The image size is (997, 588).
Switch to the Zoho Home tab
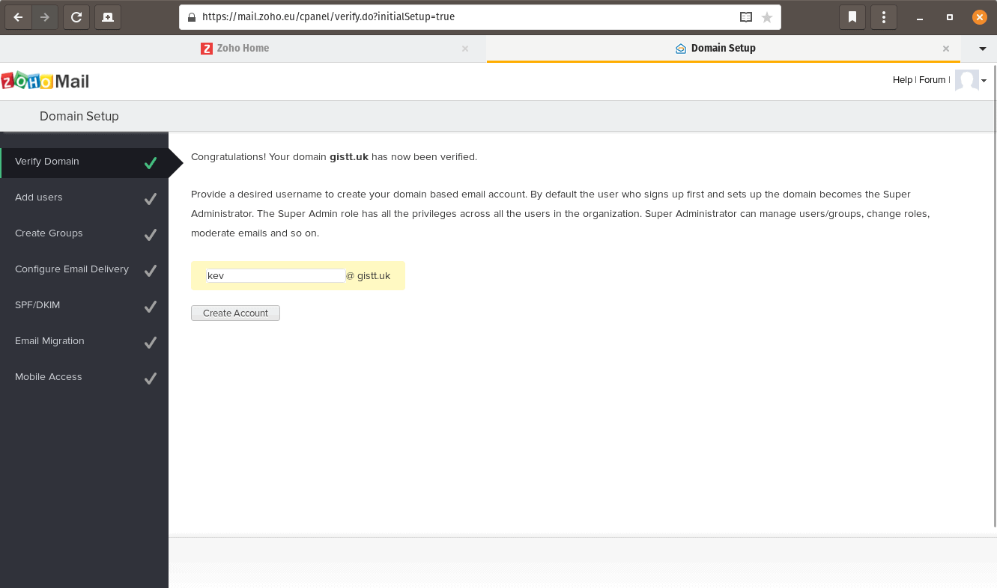[x=247, y=47]
